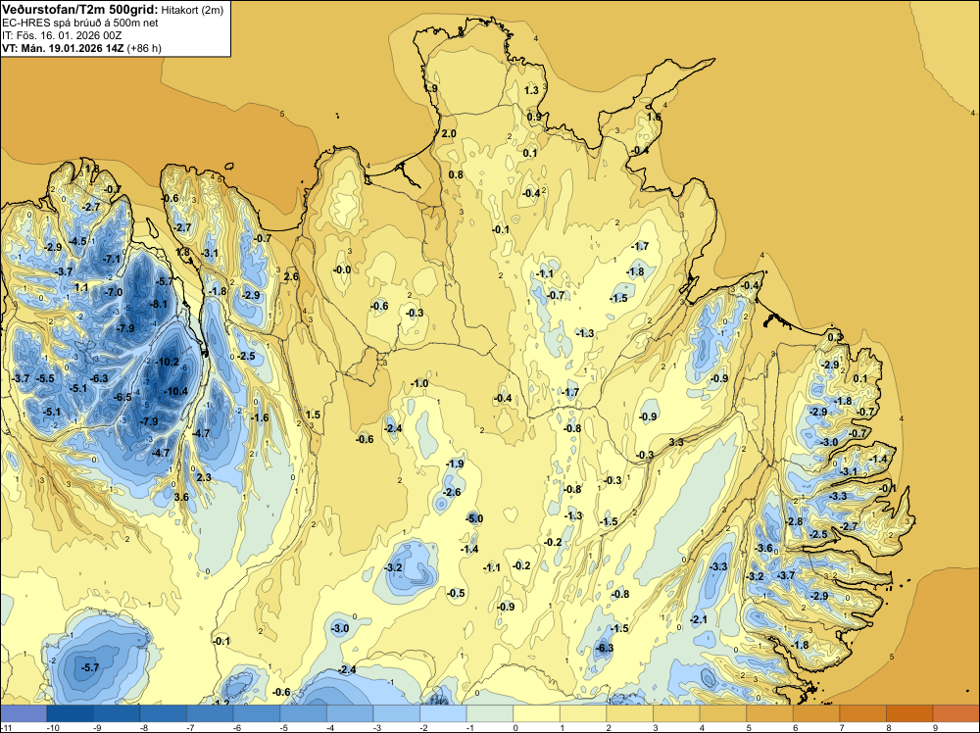
Task: Click the -10.2 temperature value
Action: pos(167,362)
